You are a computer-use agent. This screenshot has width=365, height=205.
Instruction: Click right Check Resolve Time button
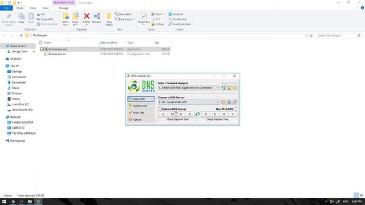pyautogui.click(x=217, y=120)
